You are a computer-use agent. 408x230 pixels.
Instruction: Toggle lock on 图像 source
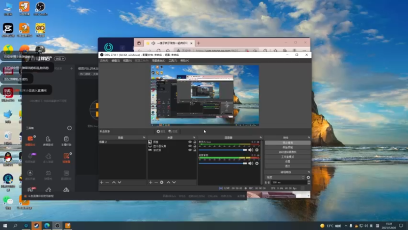(x=195, y=142)
